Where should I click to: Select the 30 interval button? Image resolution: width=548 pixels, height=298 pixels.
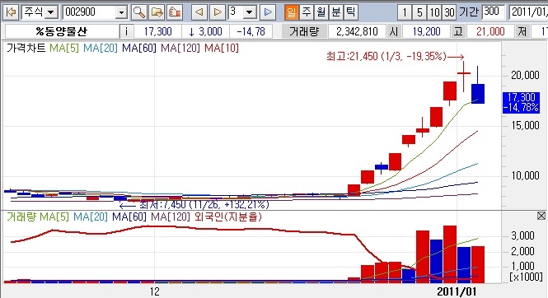click(449, 13)
